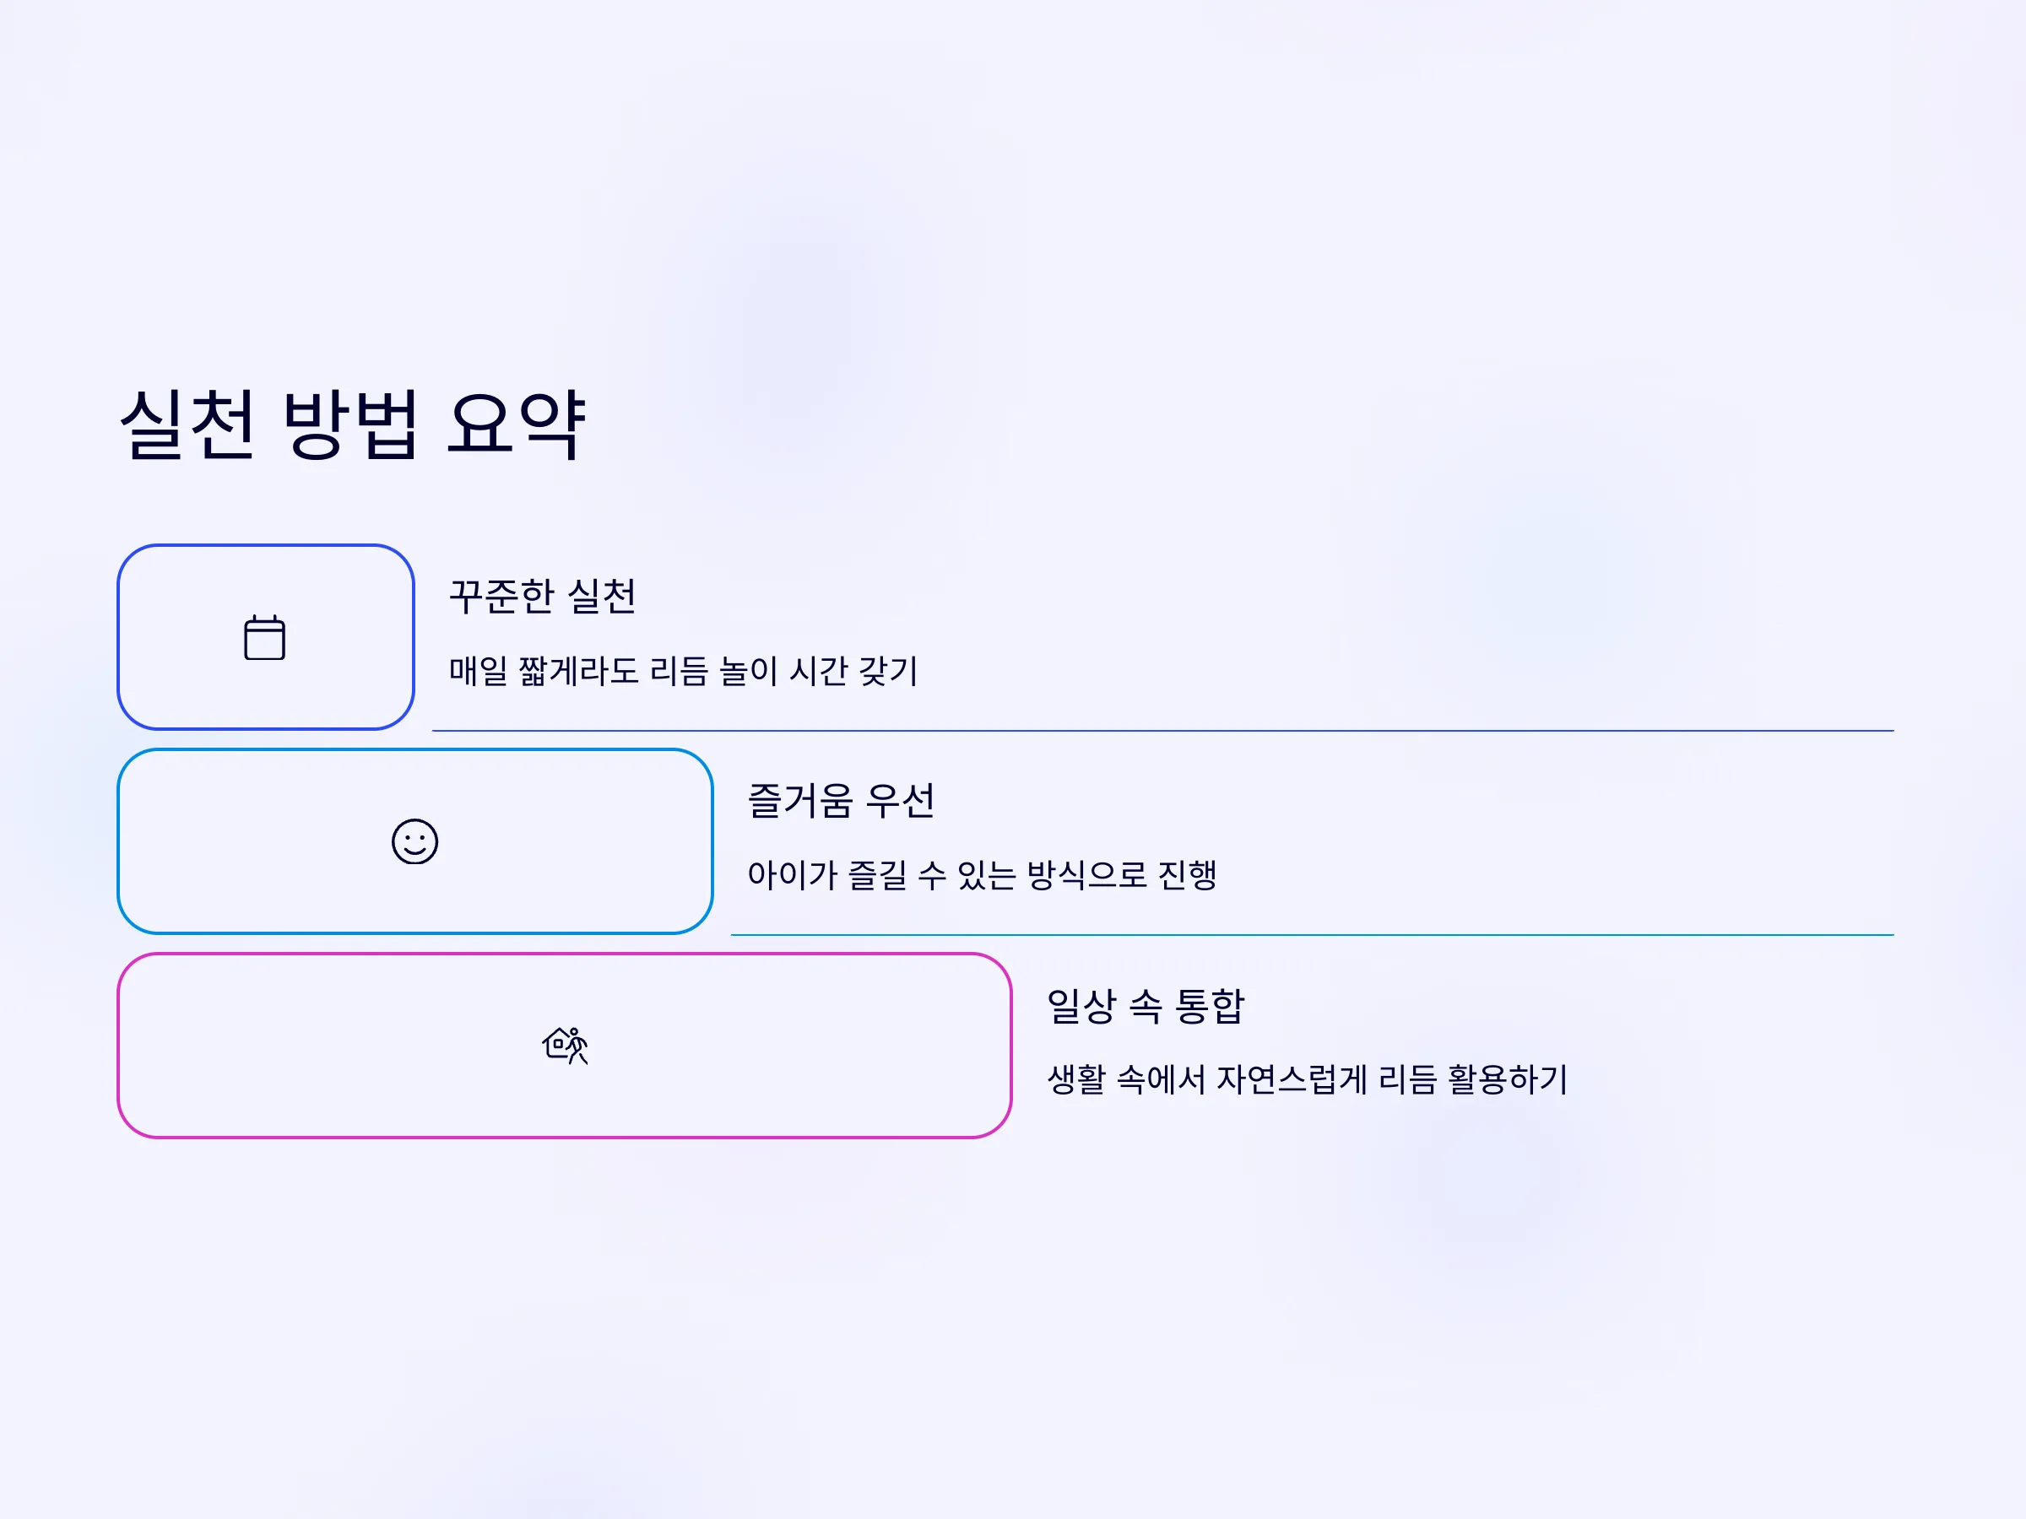The height and width of the screenshot is (1519, 2026).
Task: Click the slide title 실천 방법 요약
Action: [353, 424]
